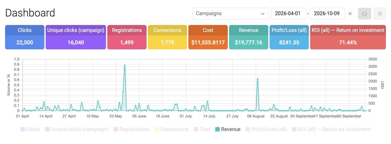391x144 pixels.
Task: Select the Revenue metric card
Action: 249,37
